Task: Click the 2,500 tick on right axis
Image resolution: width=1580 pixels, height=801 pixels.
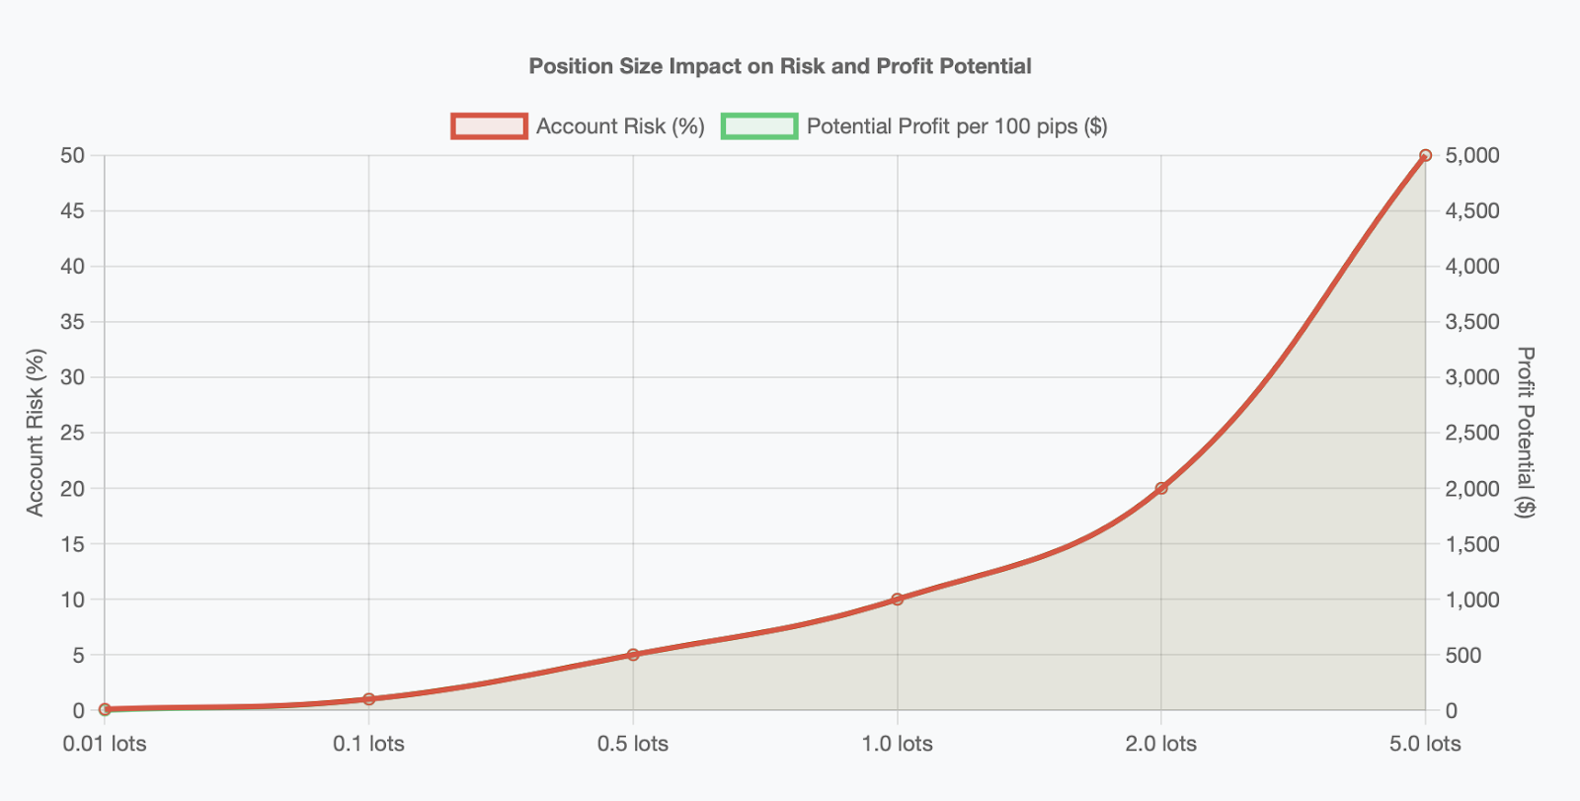Action: click(x=1471, y=433)
